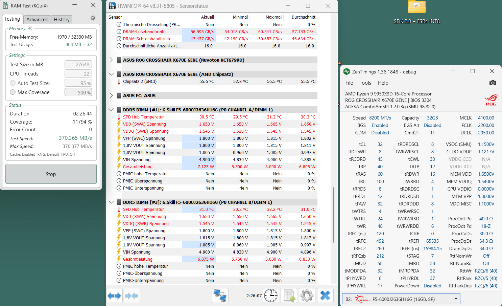Open the File menu in ZenTimings
This screenshot has height=306, width=502.
(x=349, y=83)
